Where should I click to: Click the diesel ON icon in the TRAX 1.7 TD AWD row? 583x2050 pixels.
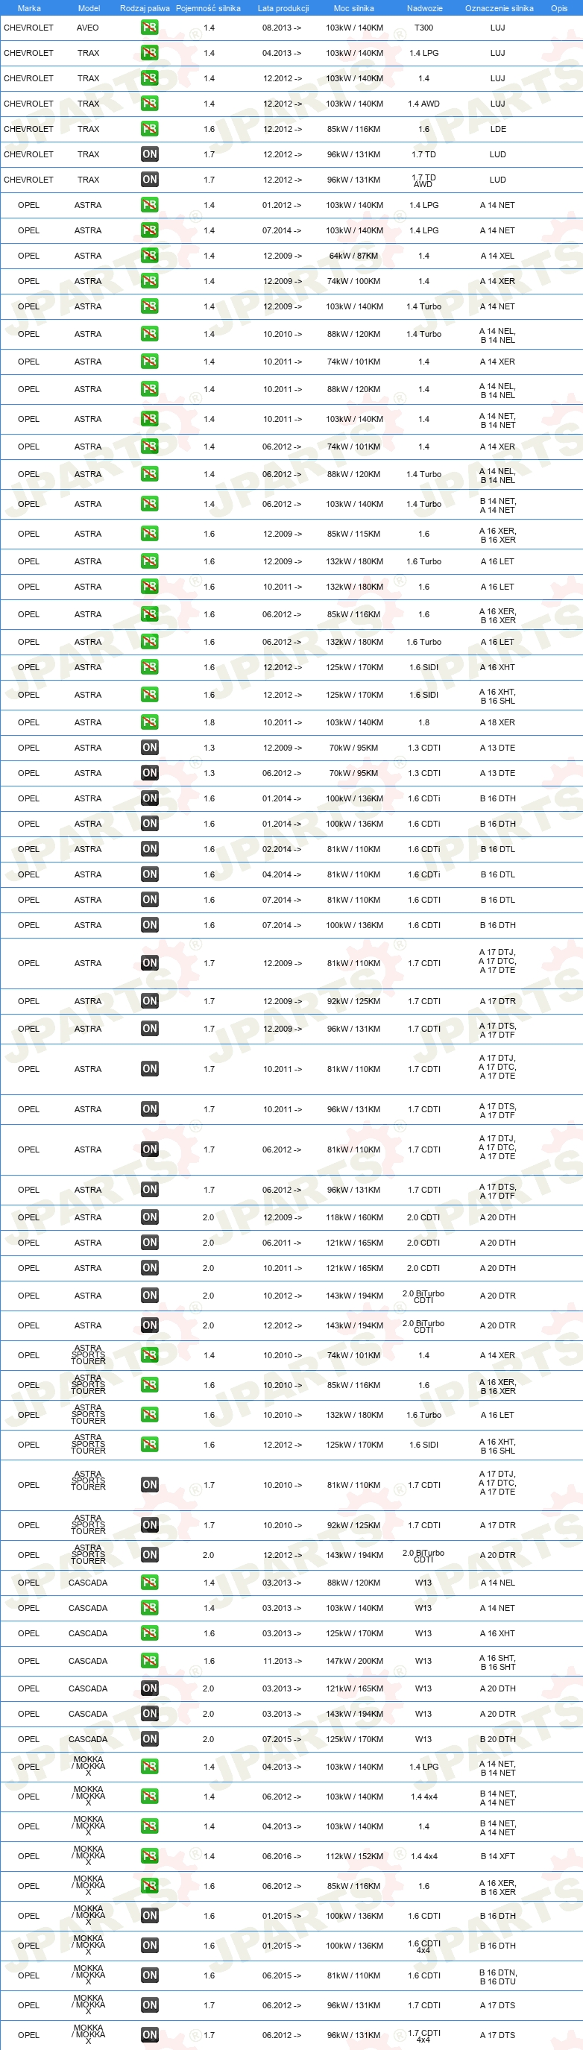pyautogui.click(x=150, y=180)
